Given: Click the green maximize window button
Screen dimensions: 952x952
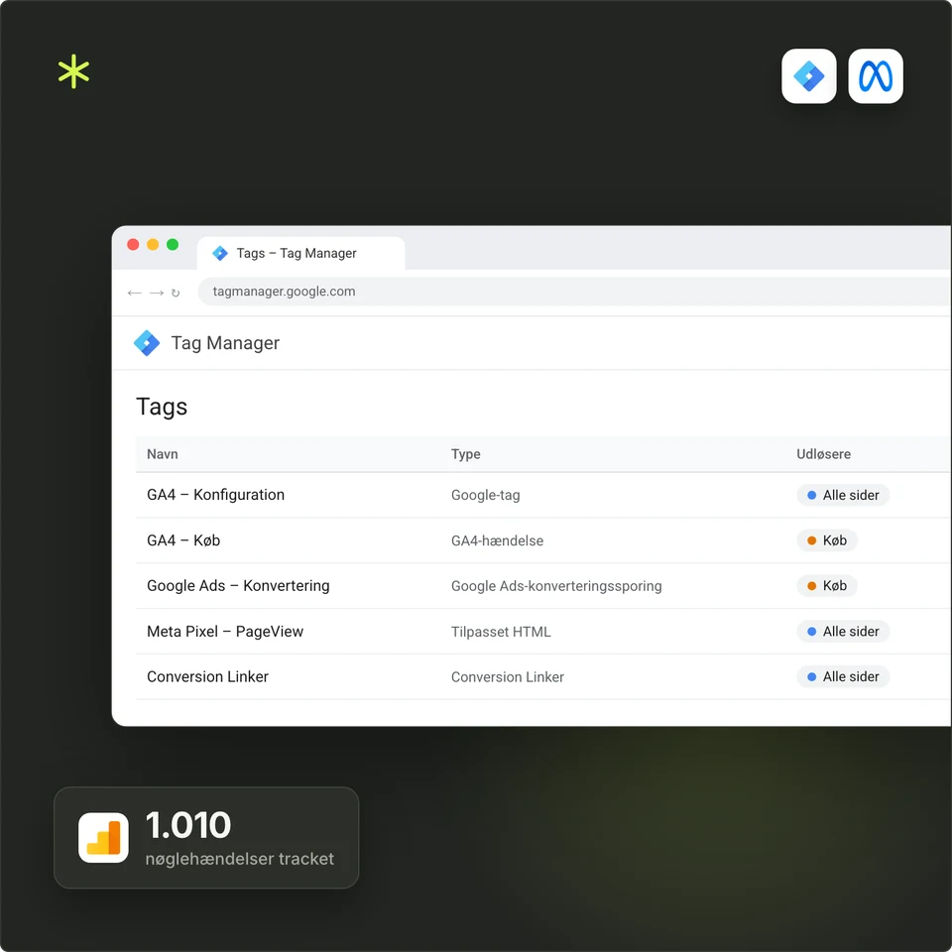Looking at the screenshot, I should tap(173, 244).
